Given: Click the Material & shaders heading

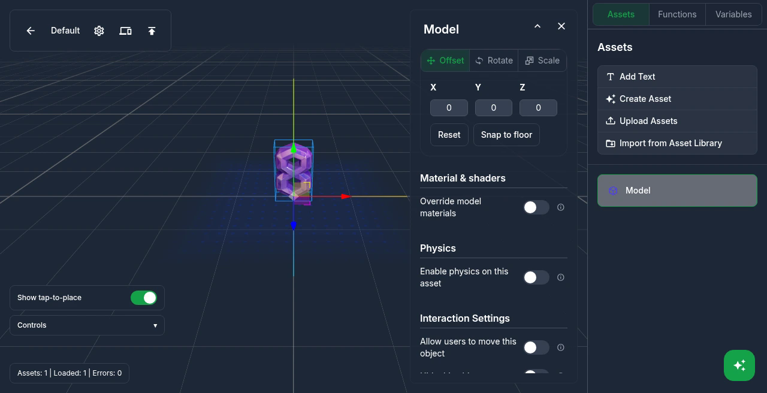Looking at the screenshot, I should (x=463, y=178).
